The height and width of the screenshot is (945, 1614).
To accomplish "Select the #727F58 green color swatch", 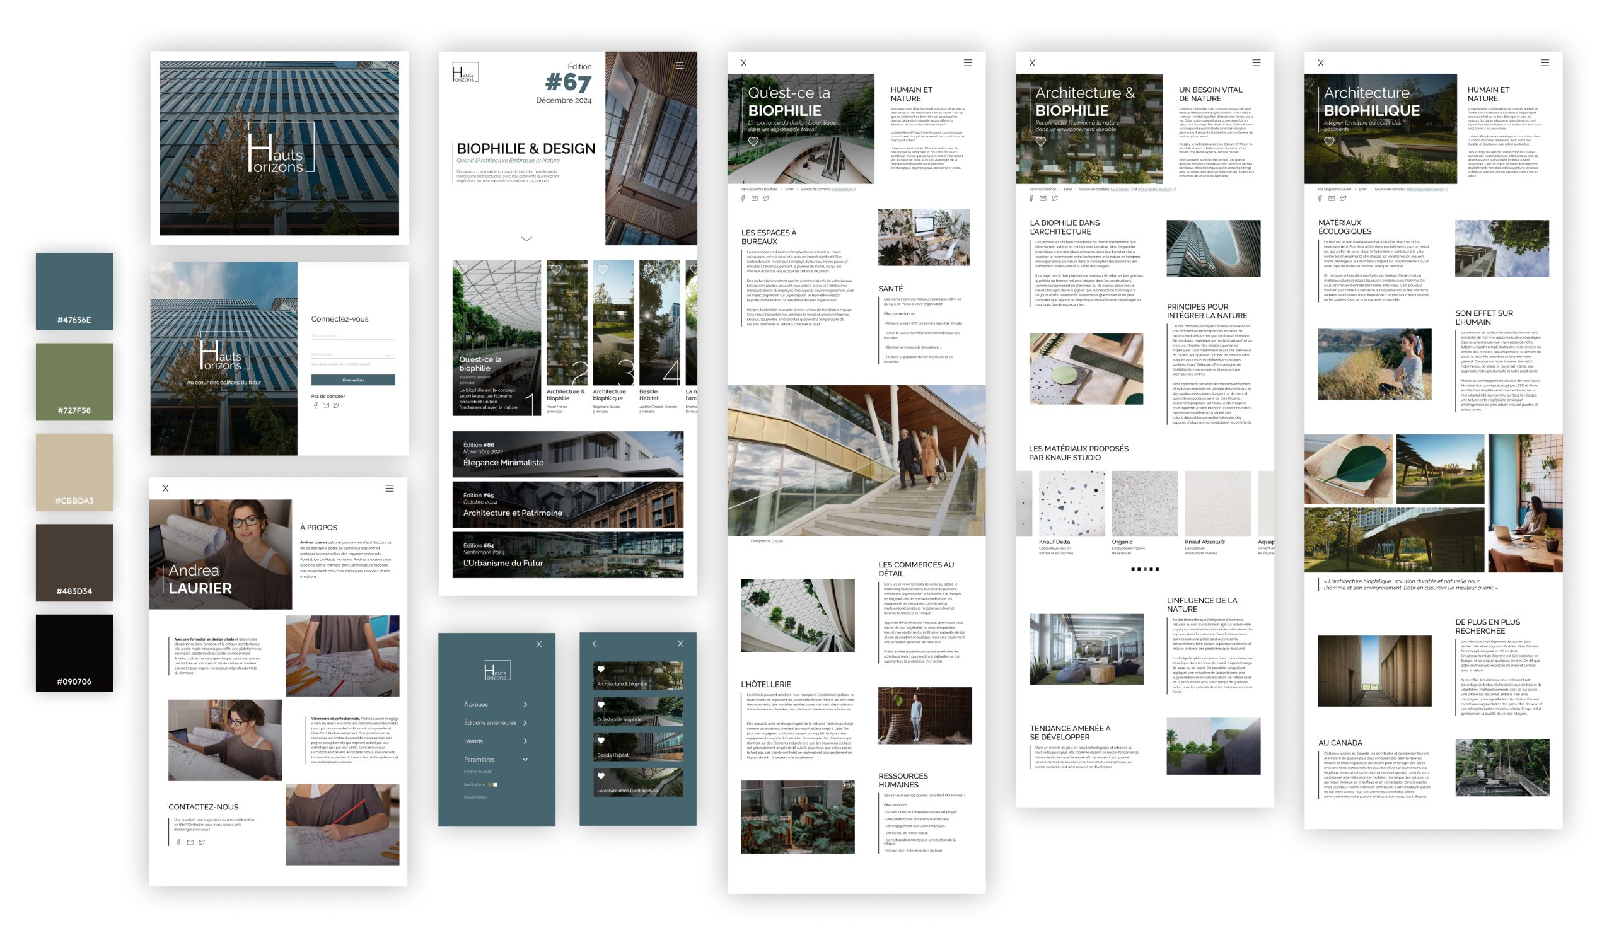I will (x=74, y=382).
